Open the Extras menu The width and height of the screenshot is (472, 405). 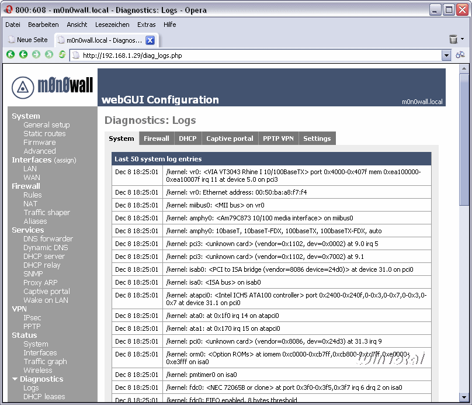pos(146,25)
